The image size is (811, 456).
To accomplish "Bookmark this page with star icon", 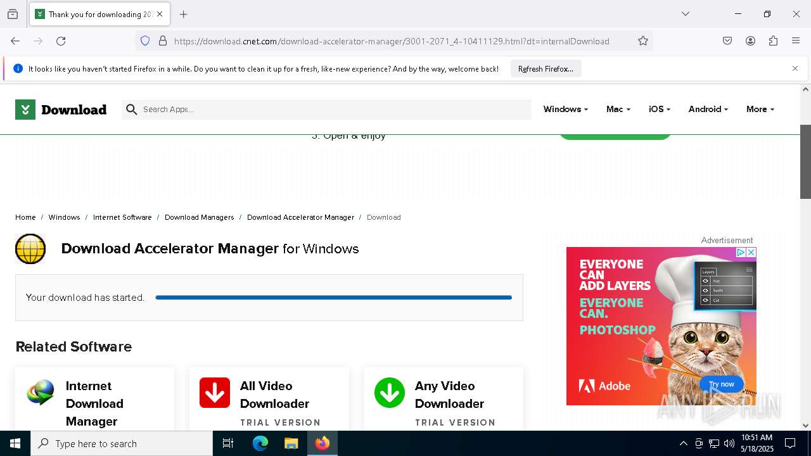I will tap(643, 41).
